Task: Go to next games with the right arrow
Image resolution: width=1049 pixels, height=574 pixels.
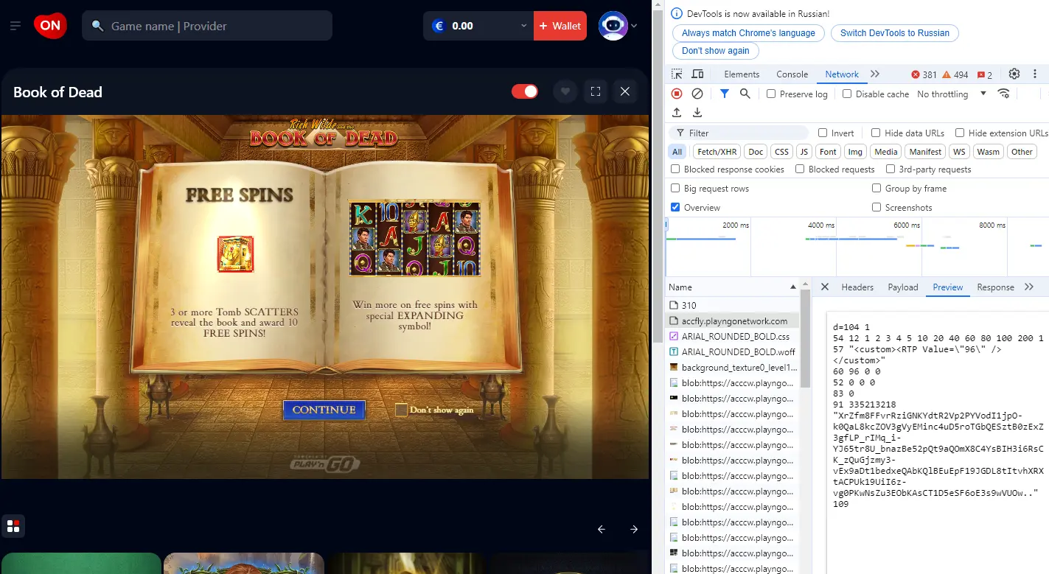Action: coord(634,529)
